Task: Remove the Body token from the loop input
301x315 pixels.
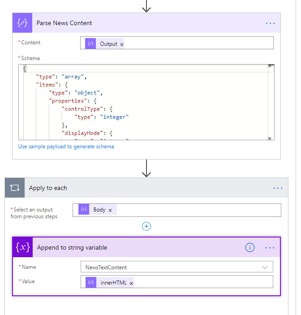Action: coord(110,210)
